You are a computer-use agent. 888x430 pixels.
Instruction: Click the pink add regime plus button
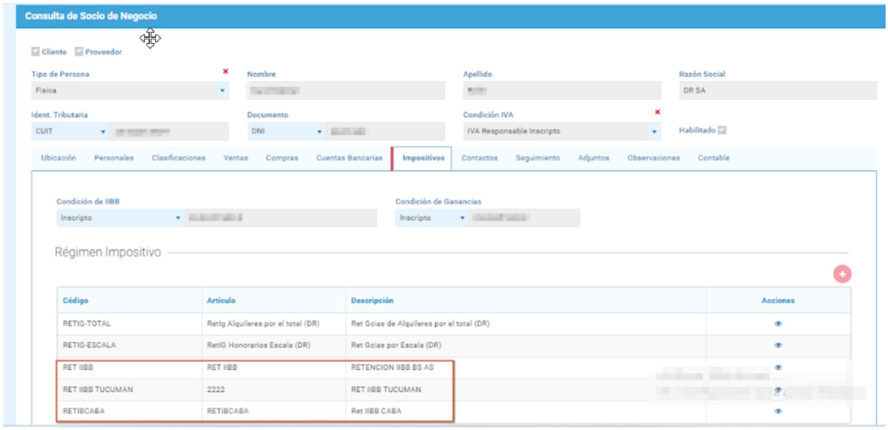(x=842, y=274)
